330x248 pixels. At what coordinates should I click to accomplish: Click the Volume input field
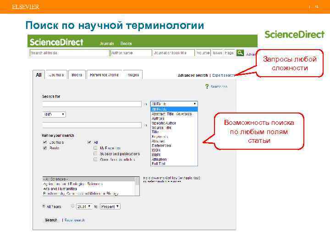[203, 53]
